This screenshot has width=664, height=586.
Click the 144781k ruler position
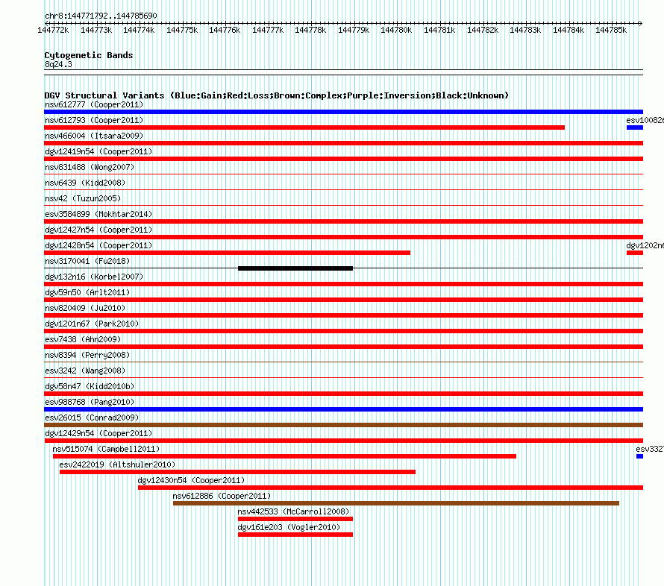point(439,30)
